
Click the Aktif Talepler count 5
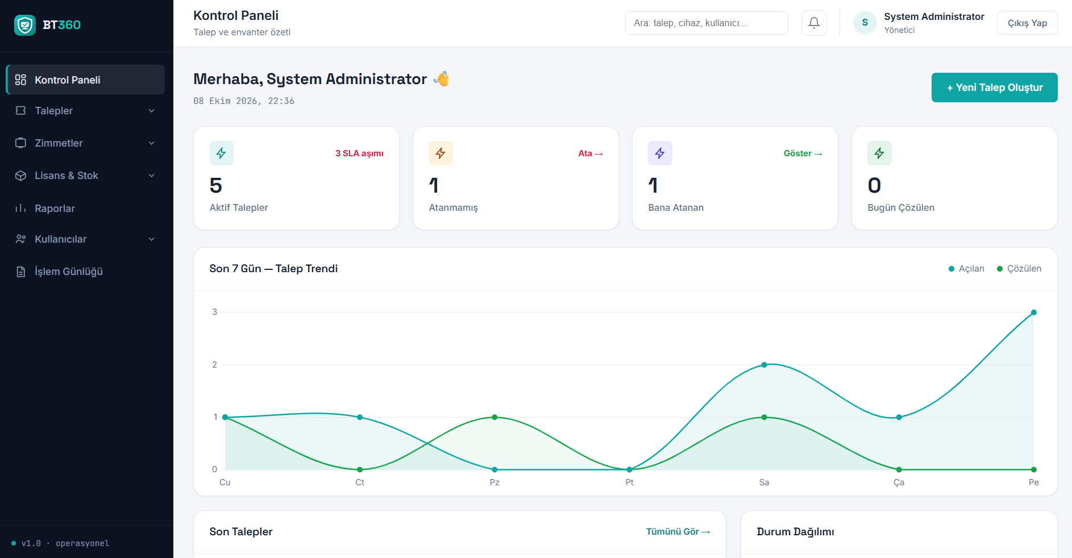pos(216,185)
